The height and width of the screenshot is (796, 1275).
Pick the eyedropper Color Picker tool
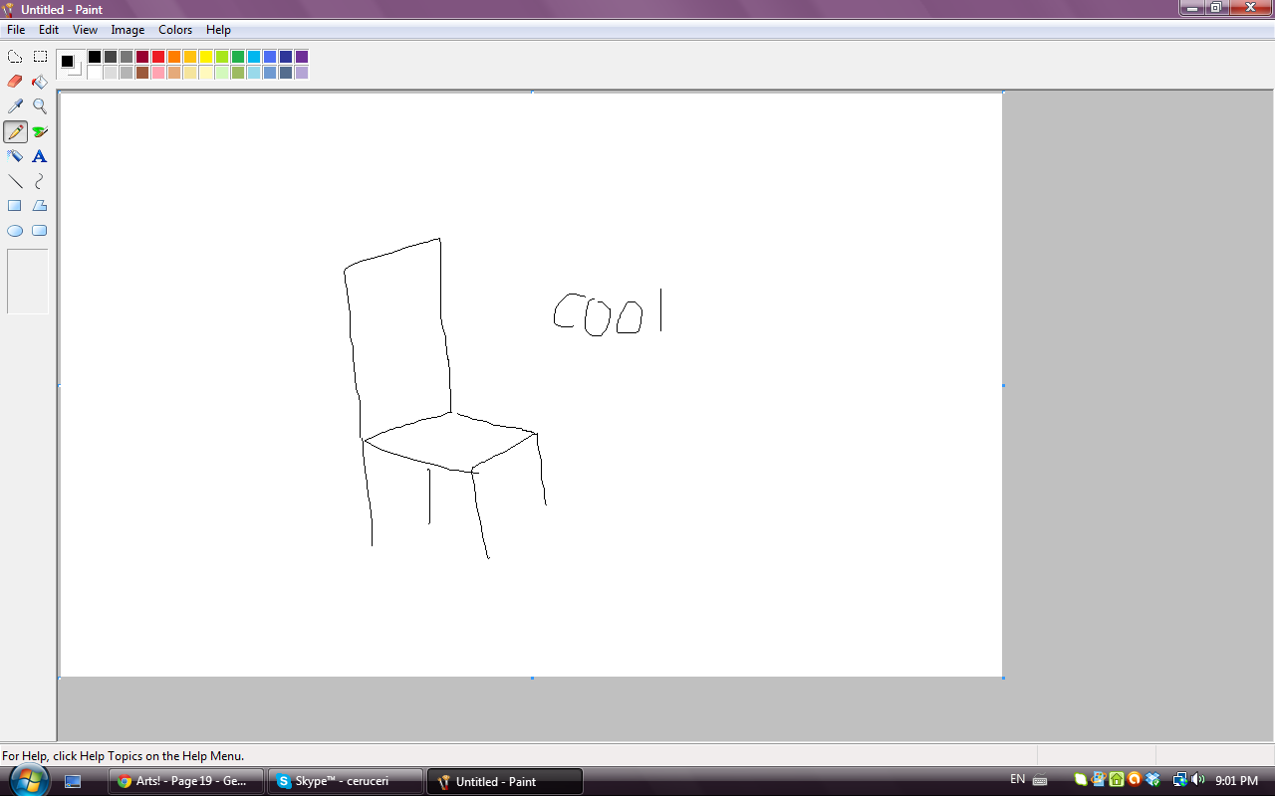(15, 106)
